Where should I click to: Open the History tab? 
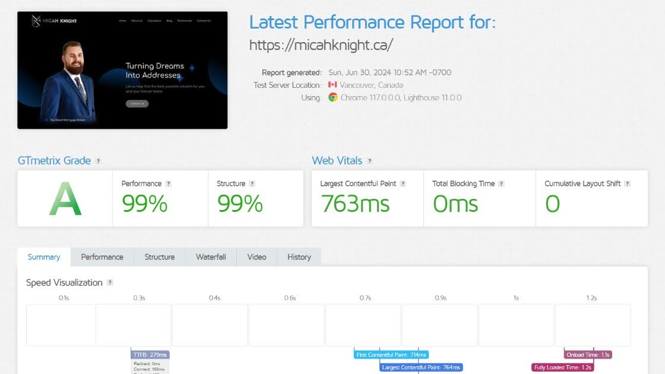[x=299, y=257]
